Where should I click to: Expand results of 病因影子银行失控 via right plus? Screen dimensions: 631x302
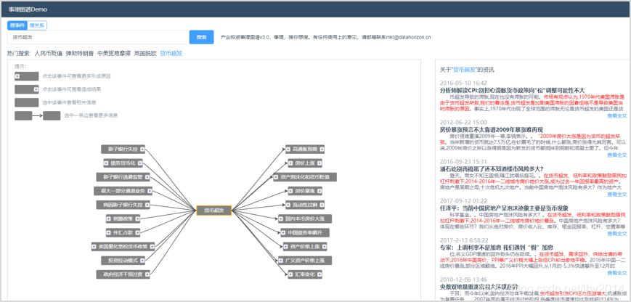pyautogui.click(x=147, y=205)
